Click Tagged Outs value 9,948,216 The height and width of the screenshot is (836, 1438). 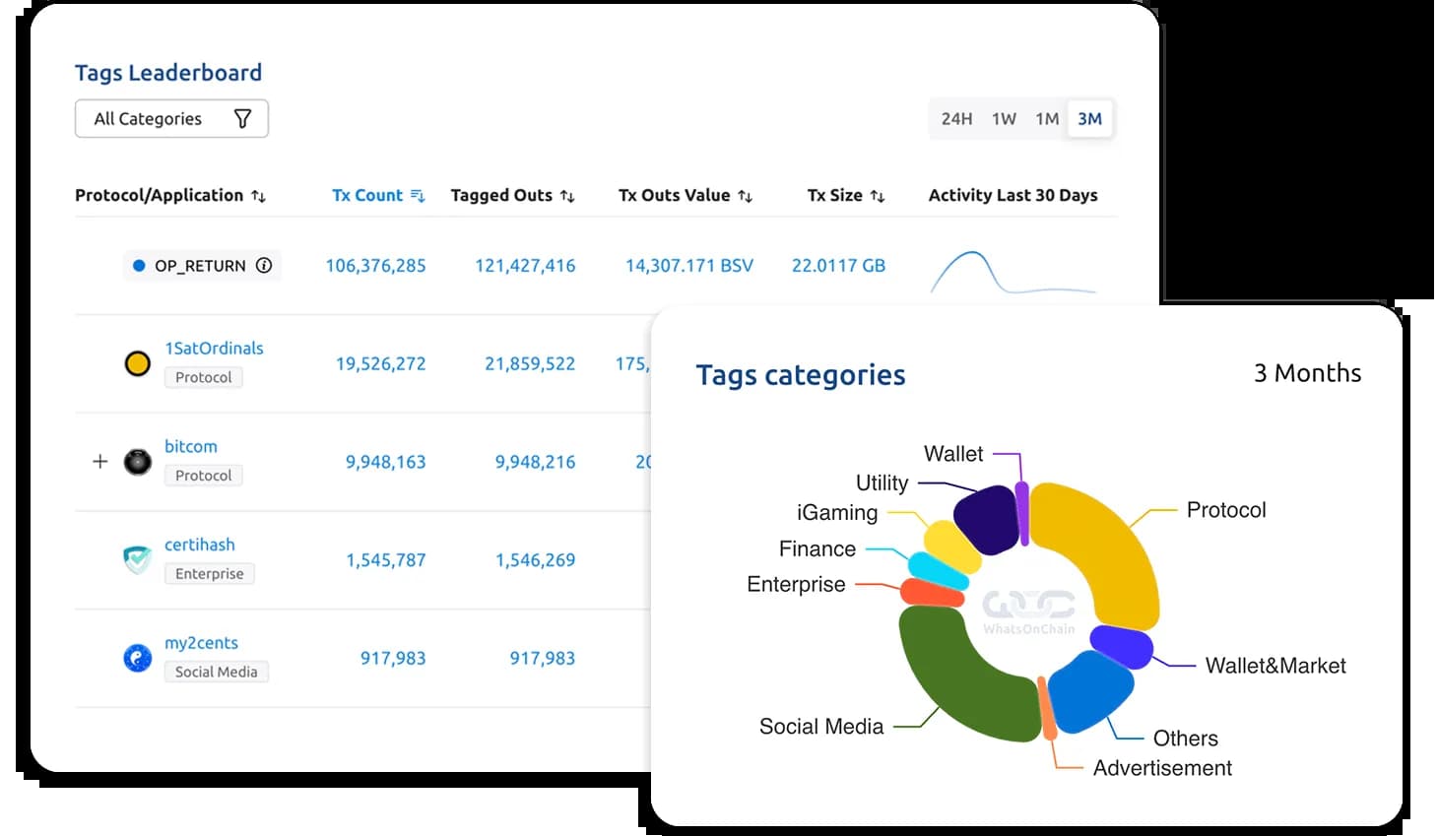[536, 462]
